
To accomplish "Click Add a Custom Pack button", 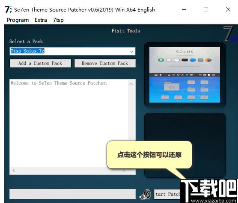I will tap(40, 63).
